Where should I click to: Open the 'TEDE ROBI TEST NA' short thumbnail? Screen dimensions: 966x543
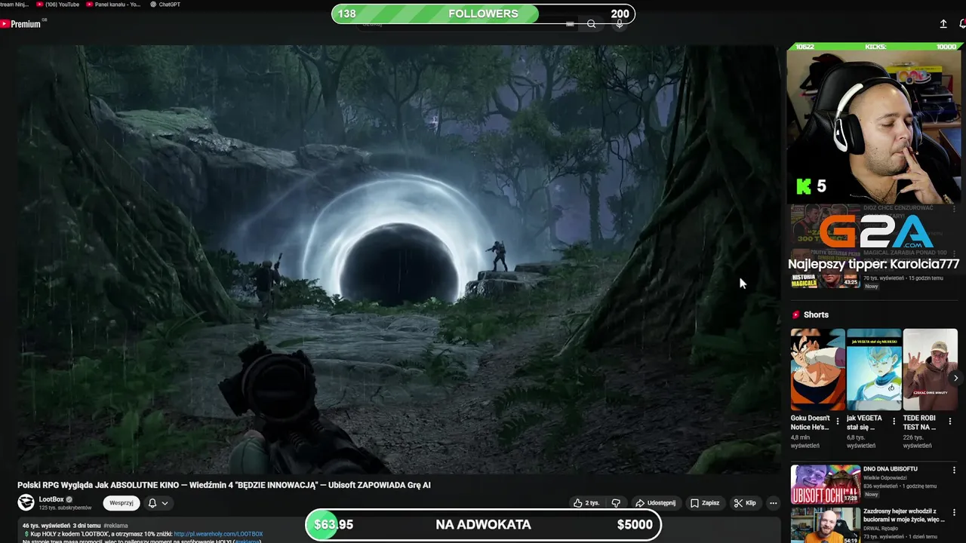tap(931, 370)
